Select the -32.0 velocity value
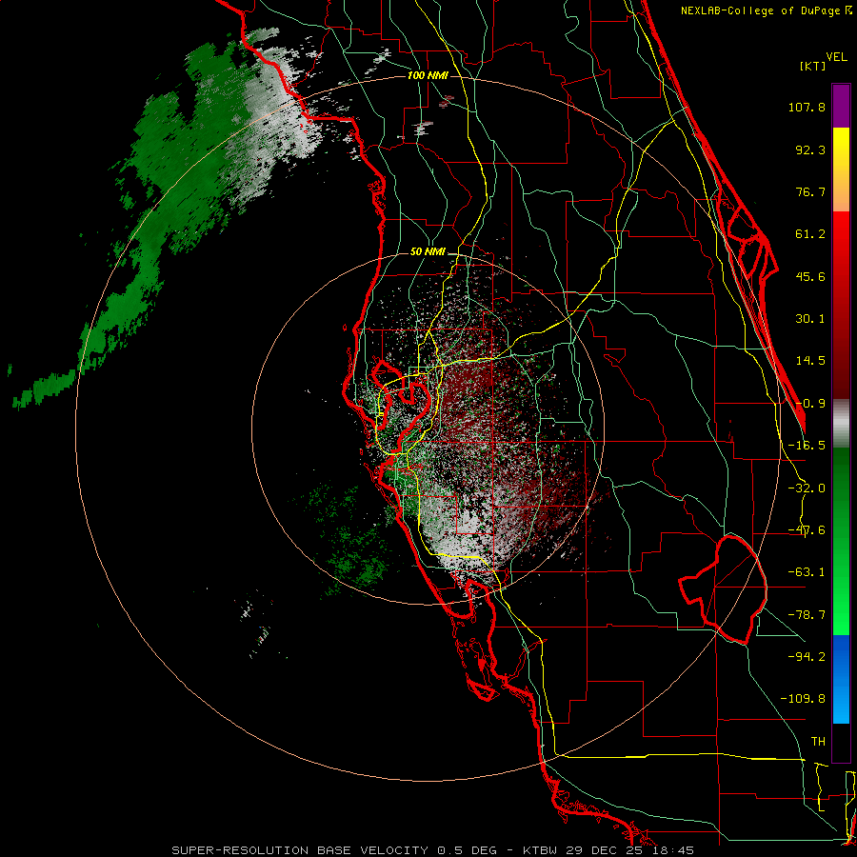The height and width of the screenshot is (857, 857). [807, 488]
